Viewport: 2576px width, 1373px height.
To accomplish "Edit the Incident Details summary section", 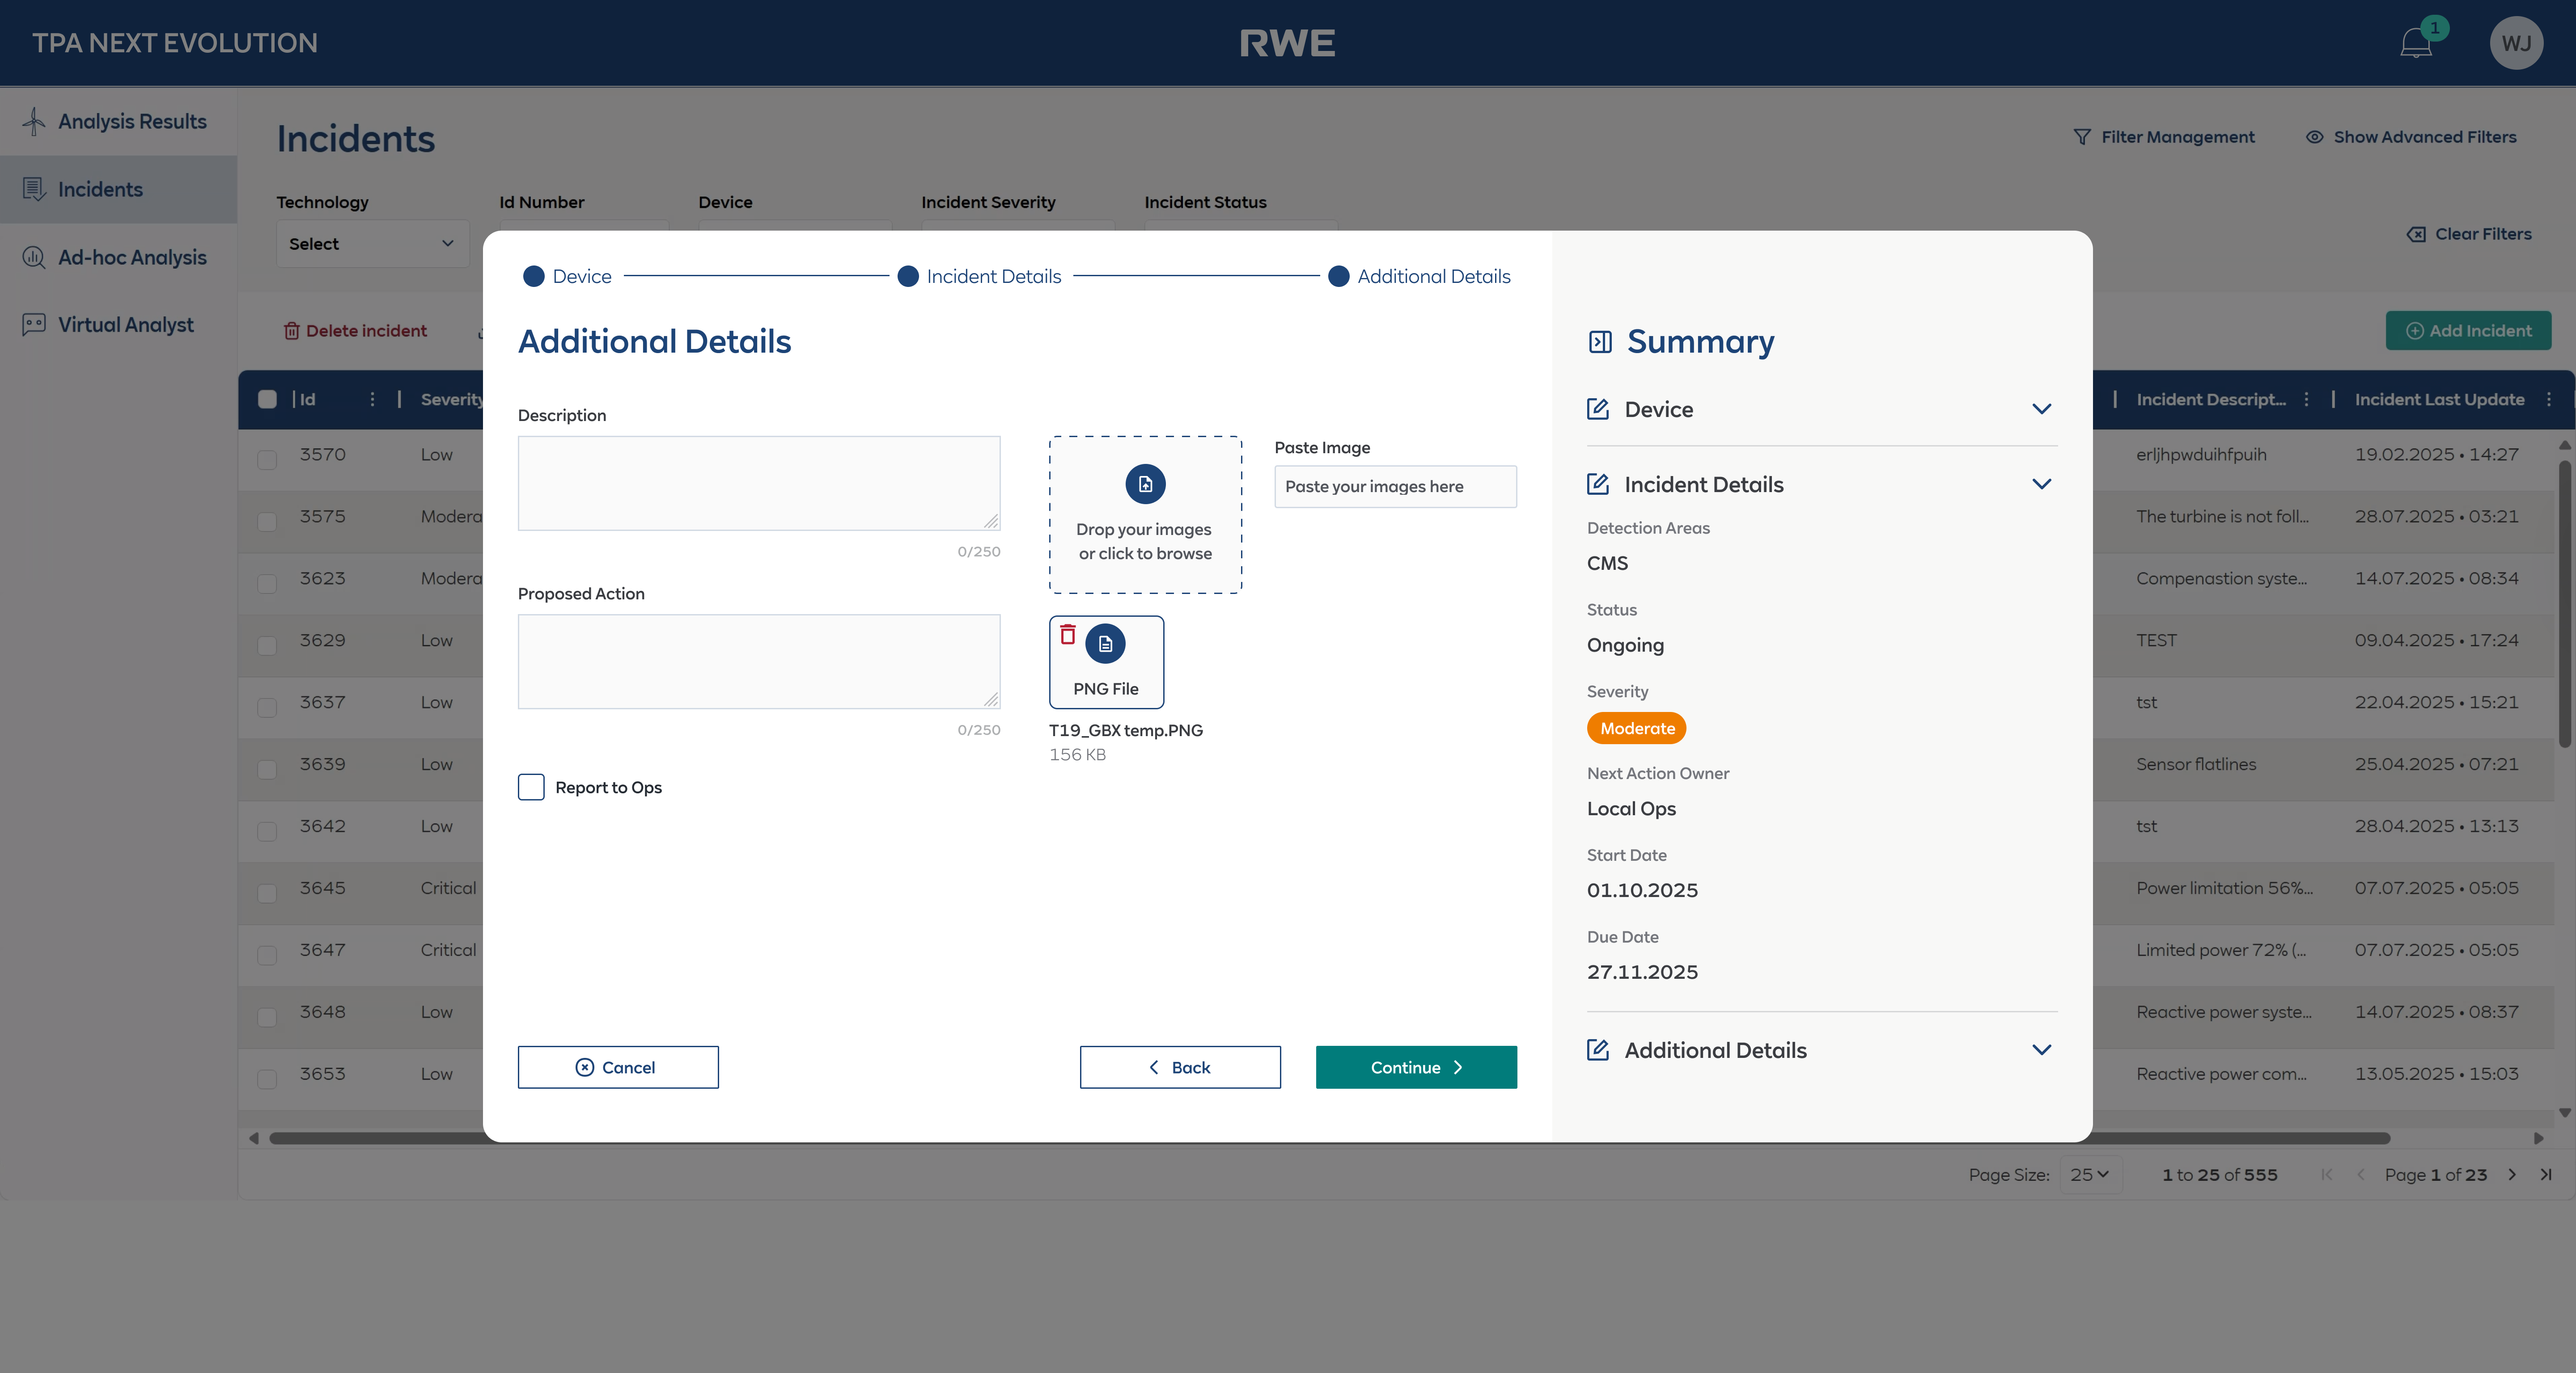I will [1598, 484].
